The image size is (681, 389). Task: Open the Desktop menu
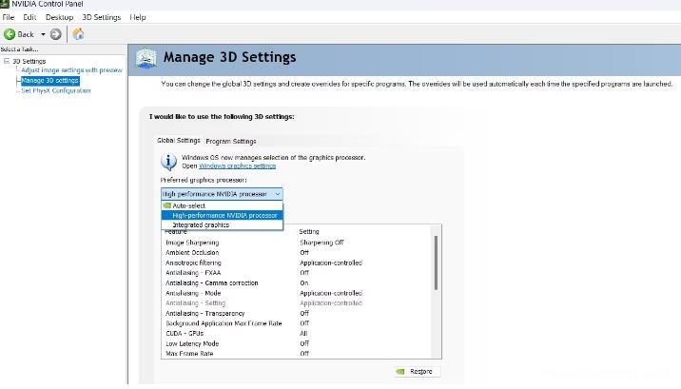pos(59,17)
